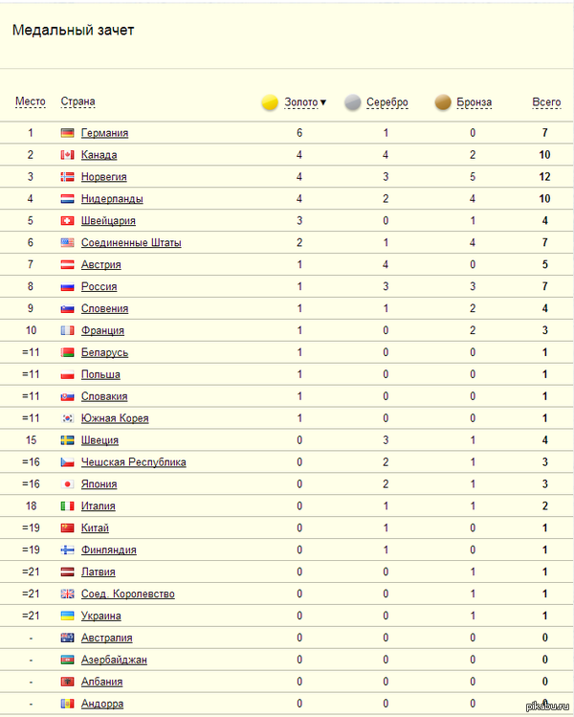Sort table by Серебро column

click(386, 102)
